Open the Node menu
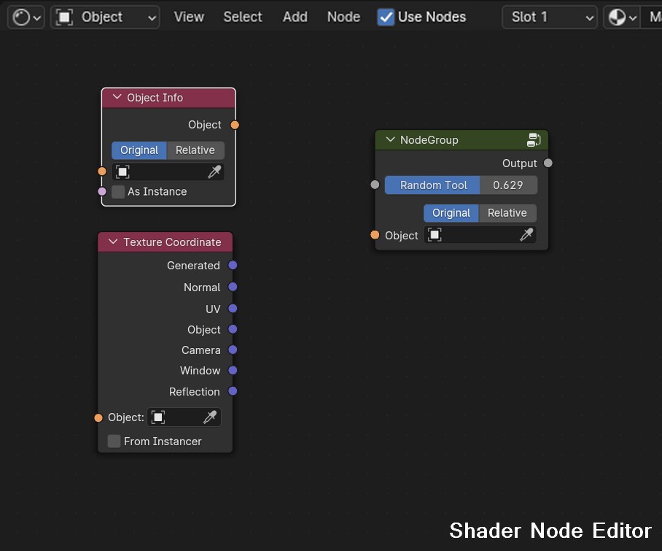This screenshot has width=662, height=551. (343, 17)
